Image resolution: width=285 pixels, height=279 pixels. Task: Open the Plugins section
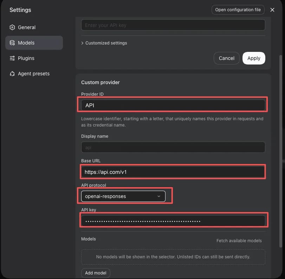(x=34, y=58)
